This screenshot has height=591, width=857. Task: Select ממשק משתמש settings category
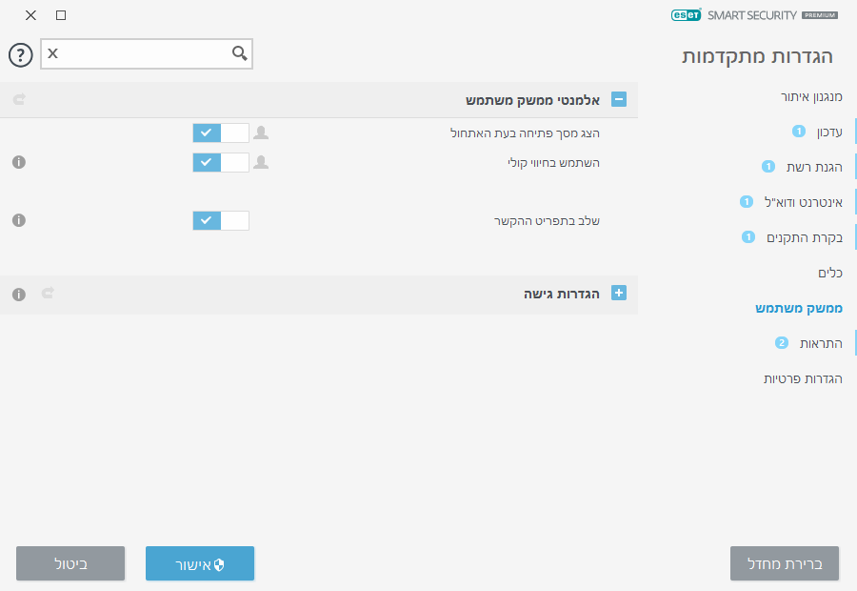click(799, 308)
